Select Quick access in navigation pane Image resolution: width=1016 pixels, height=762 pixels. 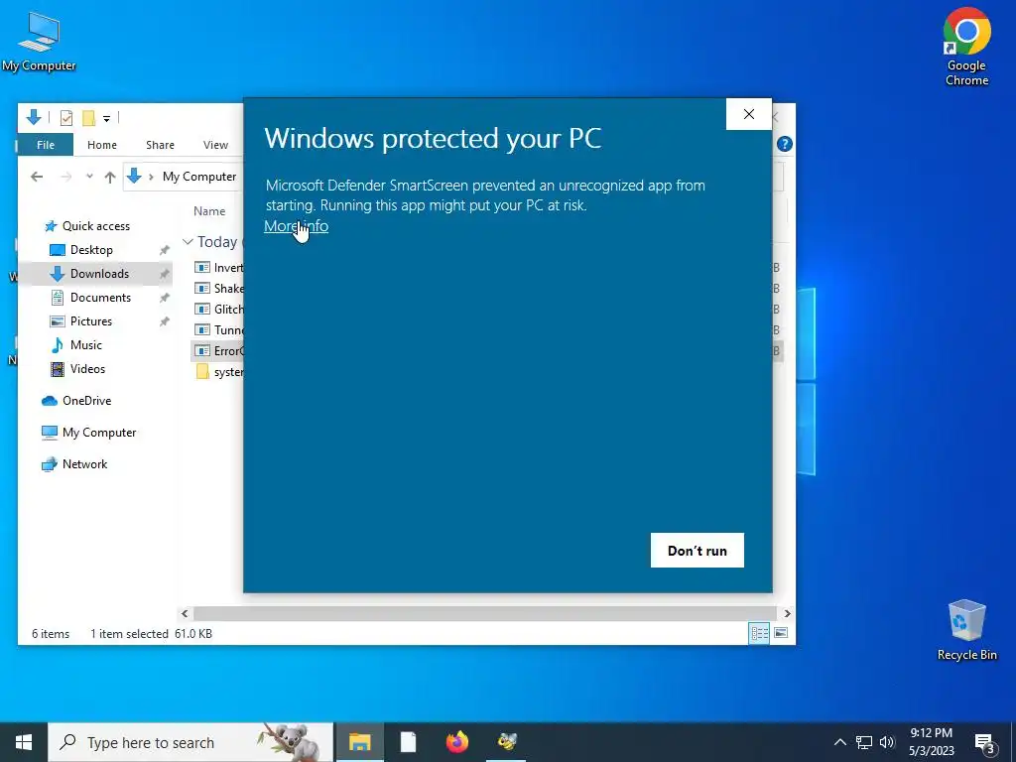(x=96, y=226)
